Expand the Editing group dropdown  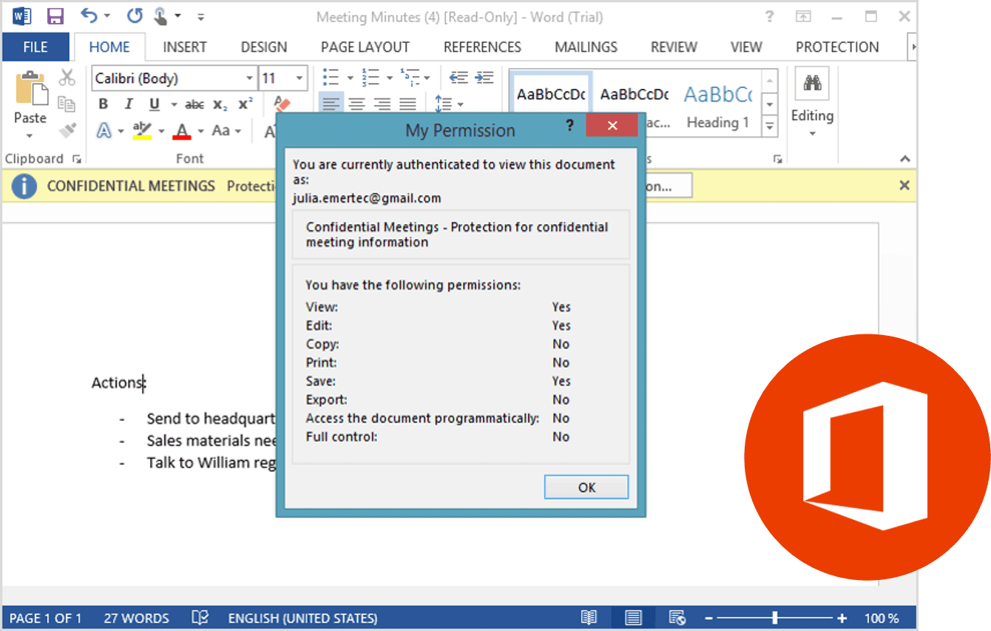(x=812, y=134)
